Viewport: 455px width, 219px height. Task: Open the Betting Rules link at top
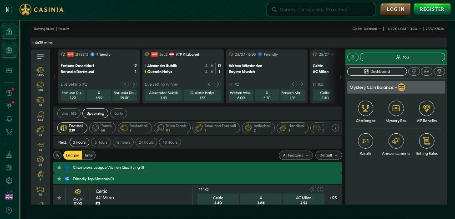pos(44,29)
